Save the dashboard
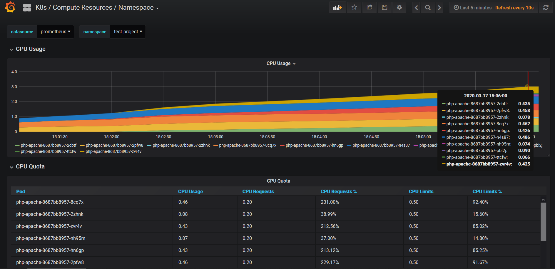Screen dimensions: 555x269 [x=385, y=8]
